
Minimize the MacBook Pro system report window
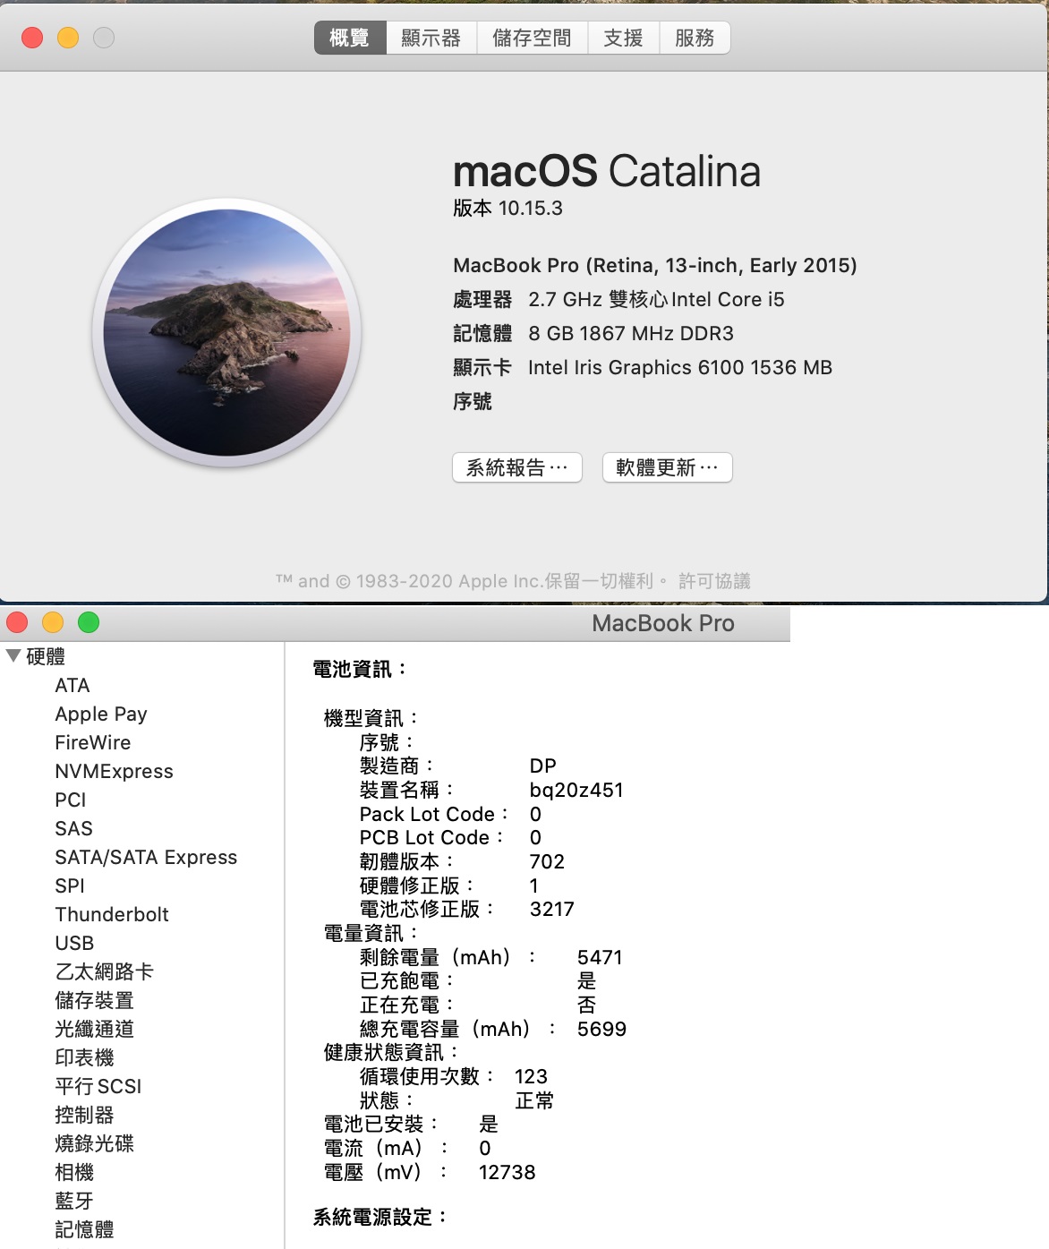(53, 622)
